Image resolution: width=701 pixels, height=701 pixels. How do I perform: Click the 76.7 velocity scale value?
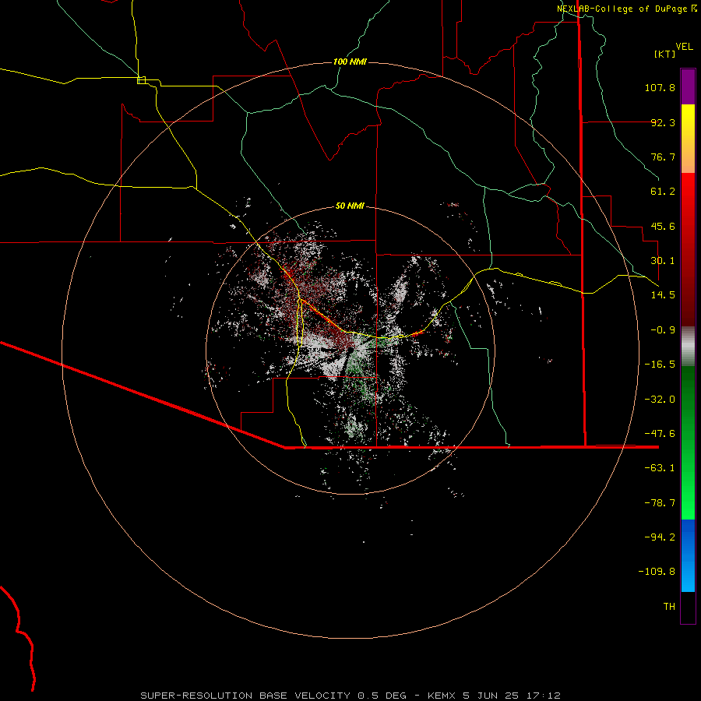point(663,157)
